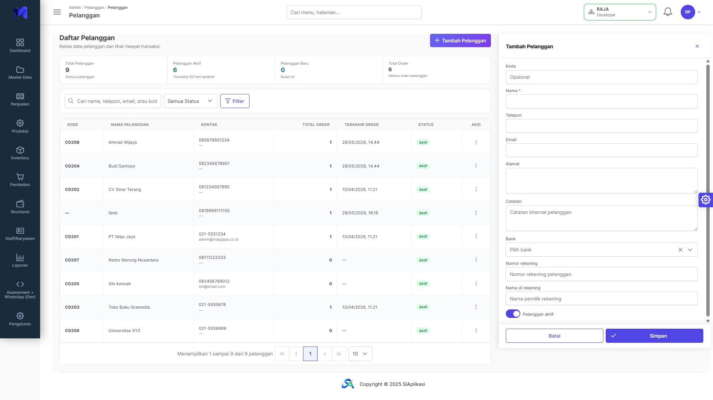
Task: Open actions menu for Resto Warung Nusantara
Action: (476, 260)
